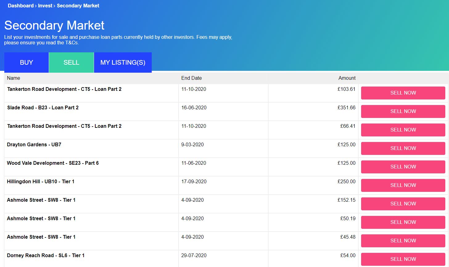Image resolution: width=449 pixels, height=267 pixels.
Task: Go to Dashboard in the breadcrumb
Action: [21, 6]
